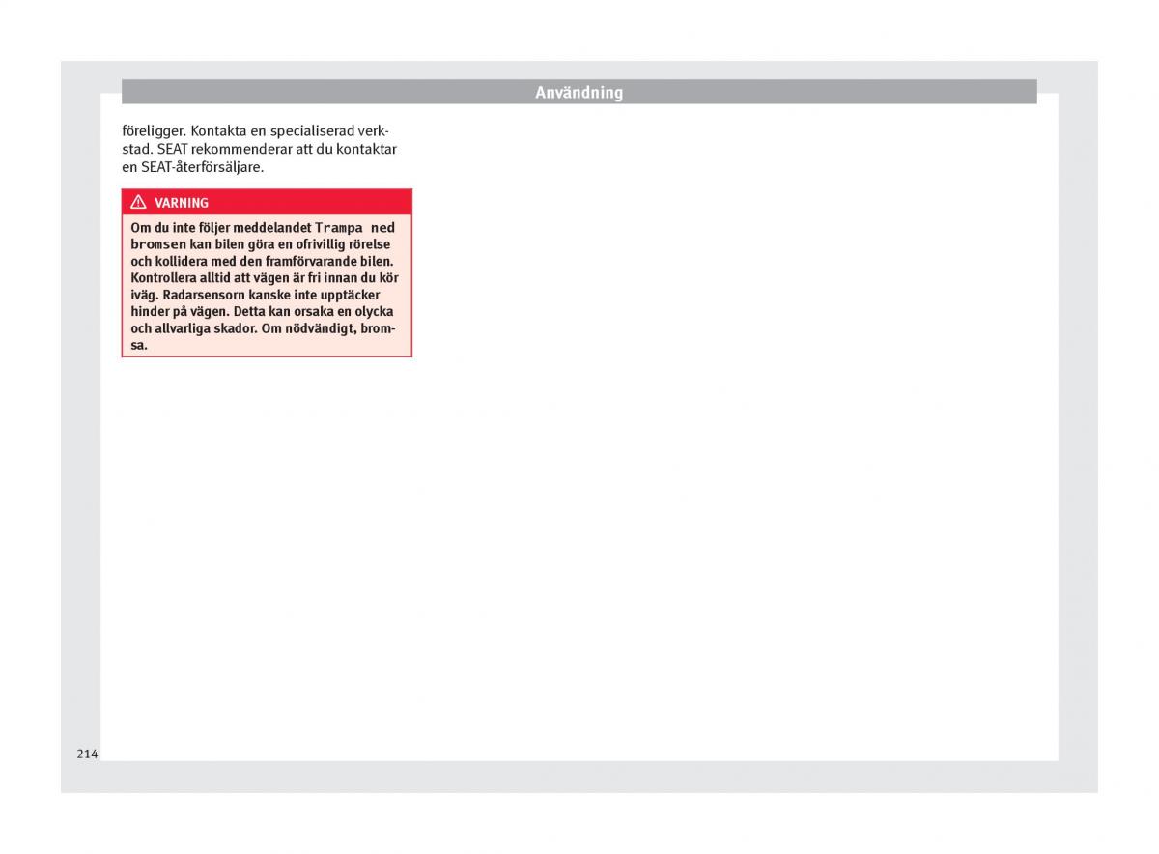
Task: Click page number 214
Action: pyautogui.click(x=87, y=754)
